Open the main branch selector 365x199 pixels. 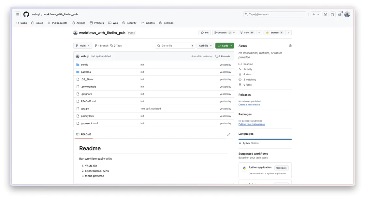pos(83,46)
